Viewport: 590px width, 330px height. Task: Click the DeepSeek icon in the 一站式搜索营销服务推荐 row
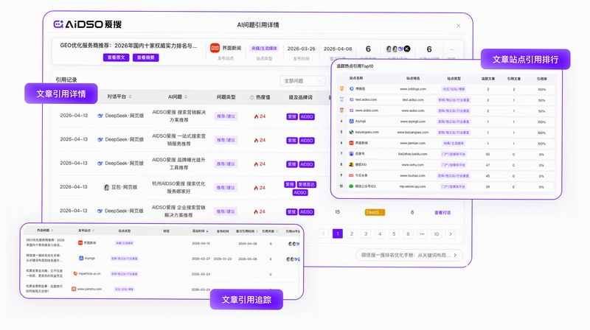click(x=100, y=139)
